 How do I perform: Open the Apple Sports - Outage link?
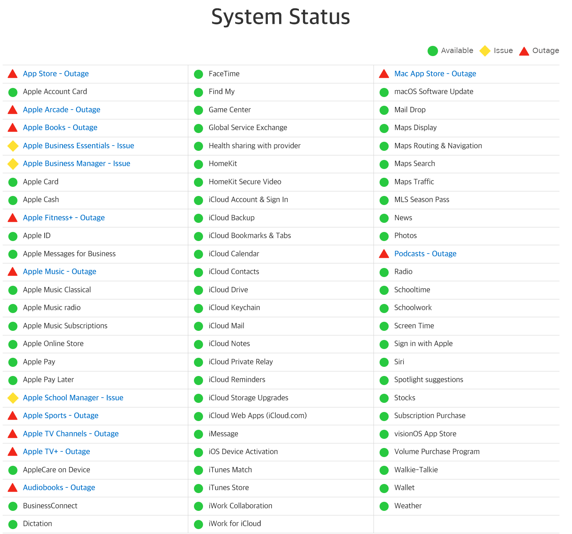click(61, 416)
